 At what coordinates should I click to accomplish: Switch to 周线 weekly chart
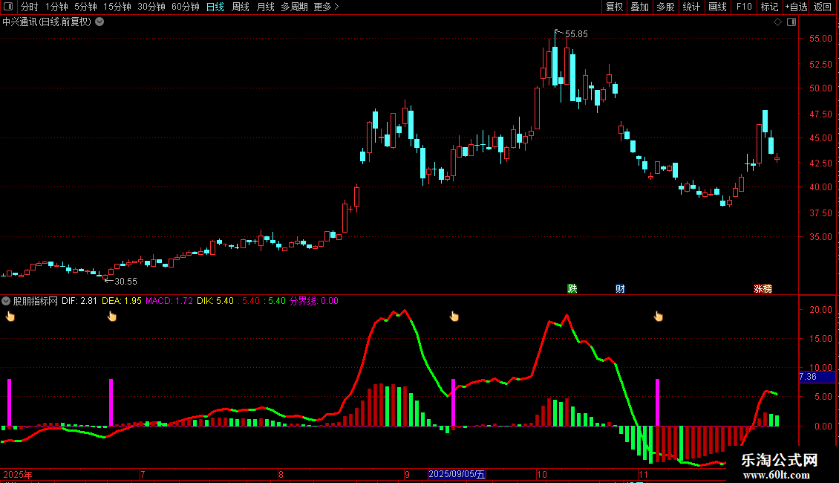(241, 7)
